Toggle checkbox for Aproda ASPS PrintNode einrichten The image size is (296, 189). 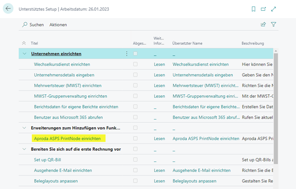coord(135,138)
